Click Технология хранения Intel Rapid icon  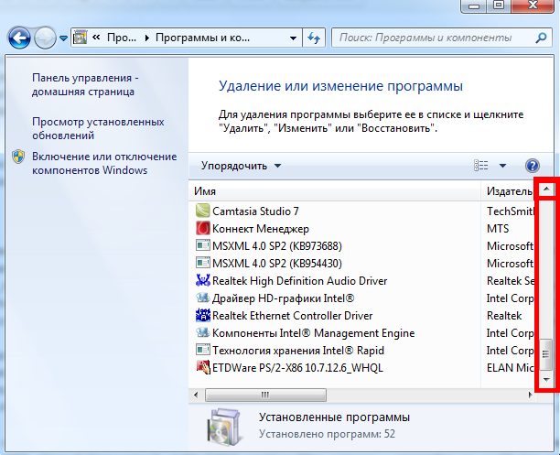coord(202,350)
